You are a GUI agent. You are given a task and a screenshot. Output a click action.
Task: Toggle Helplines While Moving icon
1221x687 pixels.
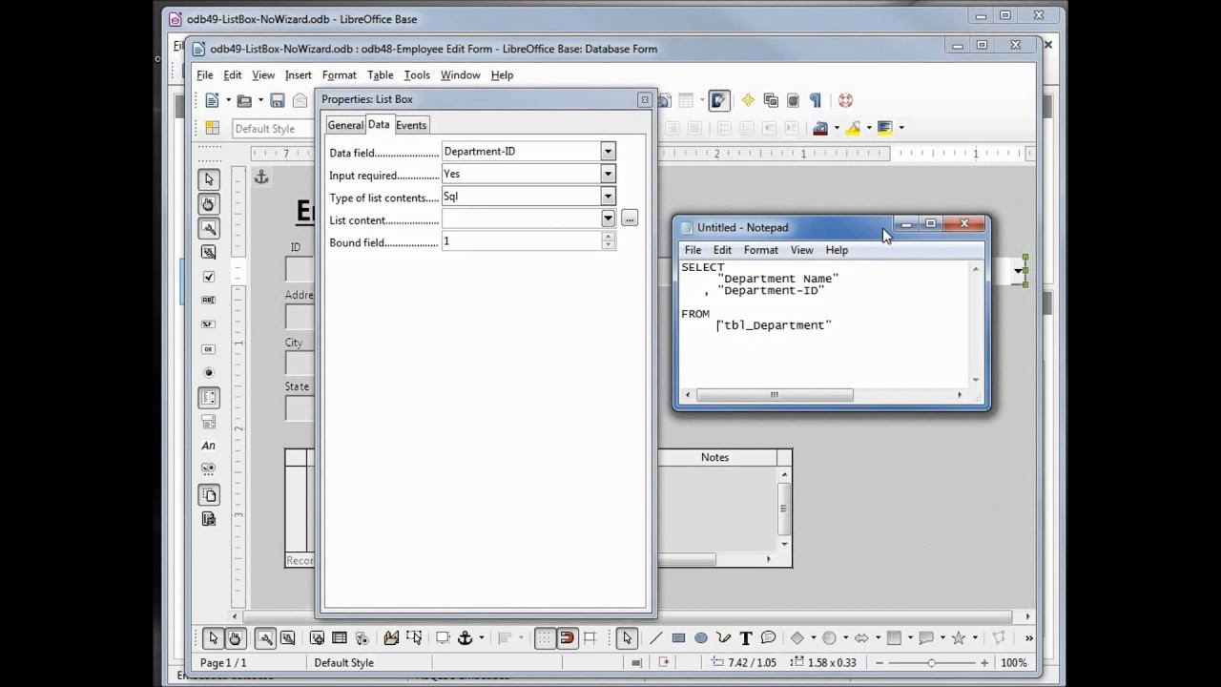coord(590,638)
